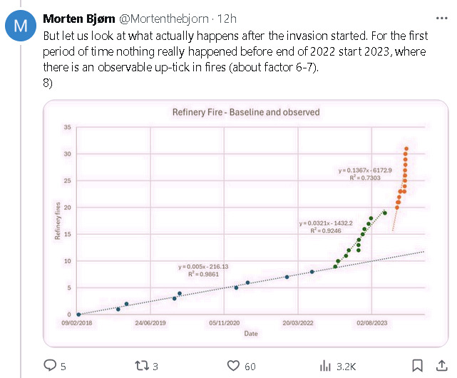Click the reply speech bubble icon
The image size is (457, 378).
(51, 366)
